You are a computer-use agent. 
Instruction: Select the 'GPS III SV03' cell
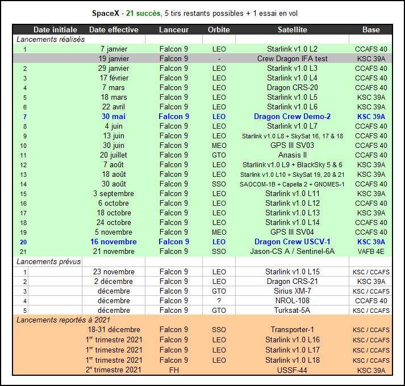[x=292, y=145]
